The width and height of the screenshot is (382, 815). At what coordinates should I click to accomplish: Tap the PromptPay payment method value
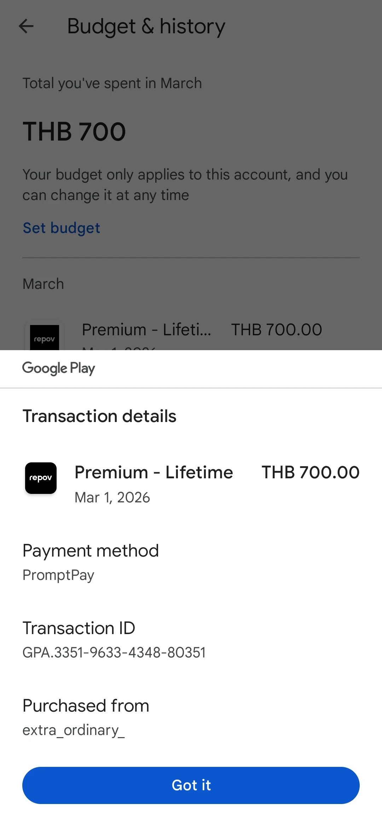(58, 575)
